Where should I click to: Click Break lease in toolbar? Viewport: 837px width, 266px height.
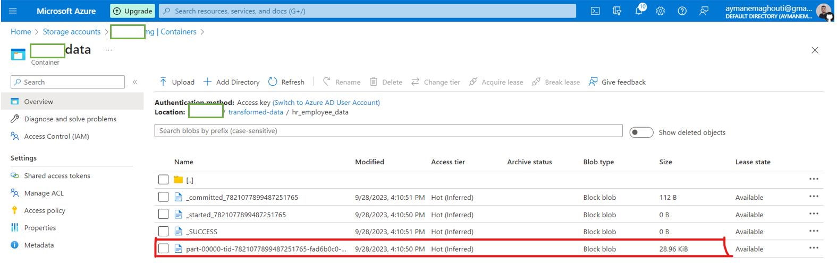pyautogui.click(x=556, y=82)
